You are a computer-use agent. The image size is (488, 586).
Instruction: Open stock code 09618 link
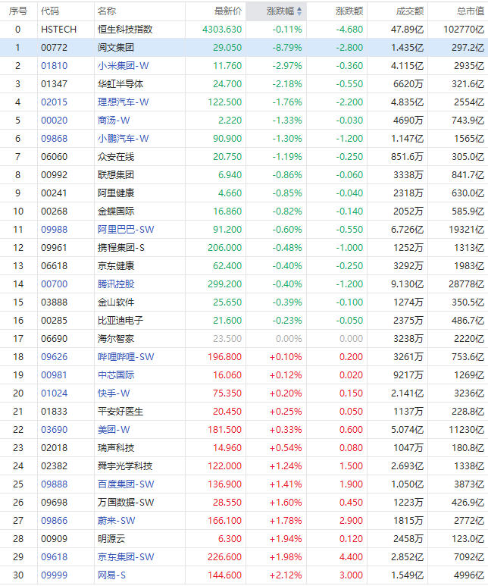point(55,557)
